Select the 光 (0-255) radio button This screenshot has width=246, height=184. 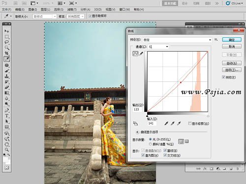click(151, 139)
